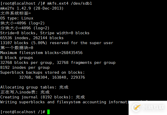Click the "Superblock backups stored on blocks" line
The width and height of the screenshot is (167, 115).
tap(42, 72)
